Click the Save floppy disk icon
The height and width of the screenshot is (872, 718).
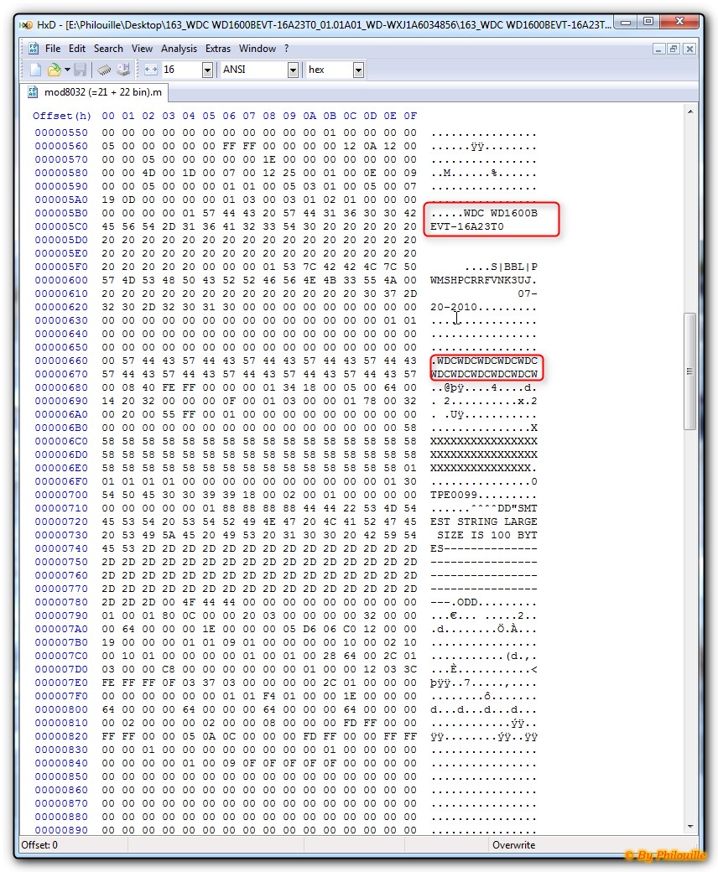80,70
